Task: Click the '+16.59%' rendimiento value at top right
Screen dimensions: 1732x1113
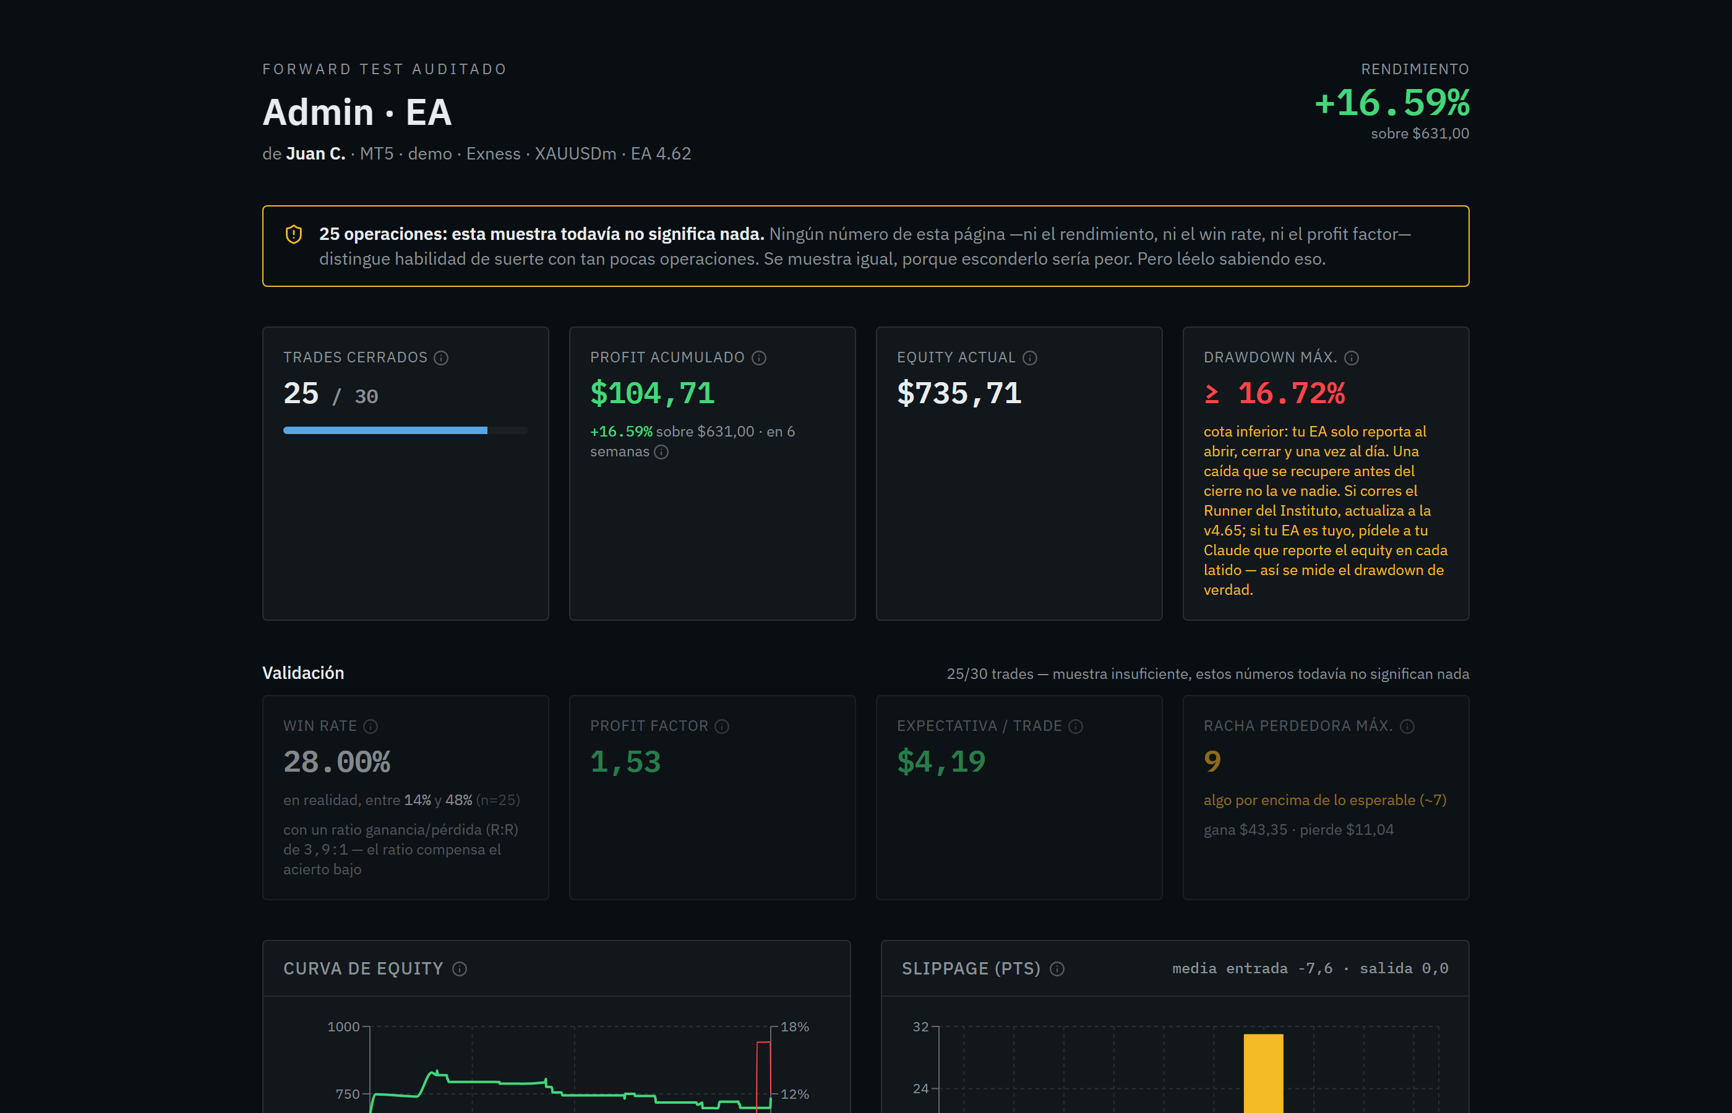Action: [1392, 103]
